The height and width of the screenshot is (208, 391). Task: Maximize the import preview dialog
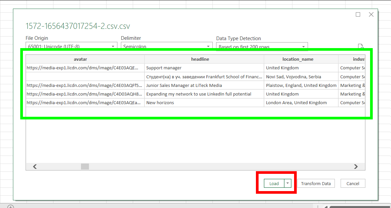[x=358, y=15]
